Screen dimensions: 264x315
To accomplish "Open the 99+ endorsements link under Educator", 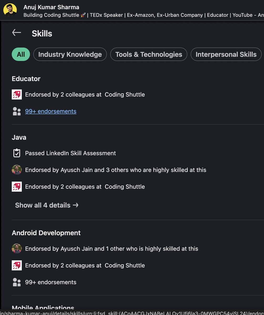I will [51, 111].
